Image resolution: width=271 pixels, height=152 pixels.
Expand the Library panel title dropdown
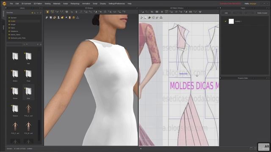click(x=33, y=8)
